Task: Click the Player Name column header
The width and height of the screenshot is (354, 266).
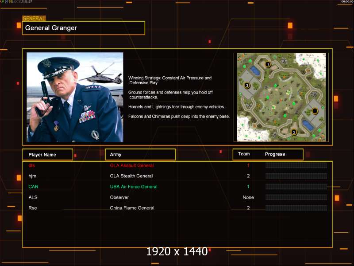Action: pyautogui.click(x=48, y=155)
